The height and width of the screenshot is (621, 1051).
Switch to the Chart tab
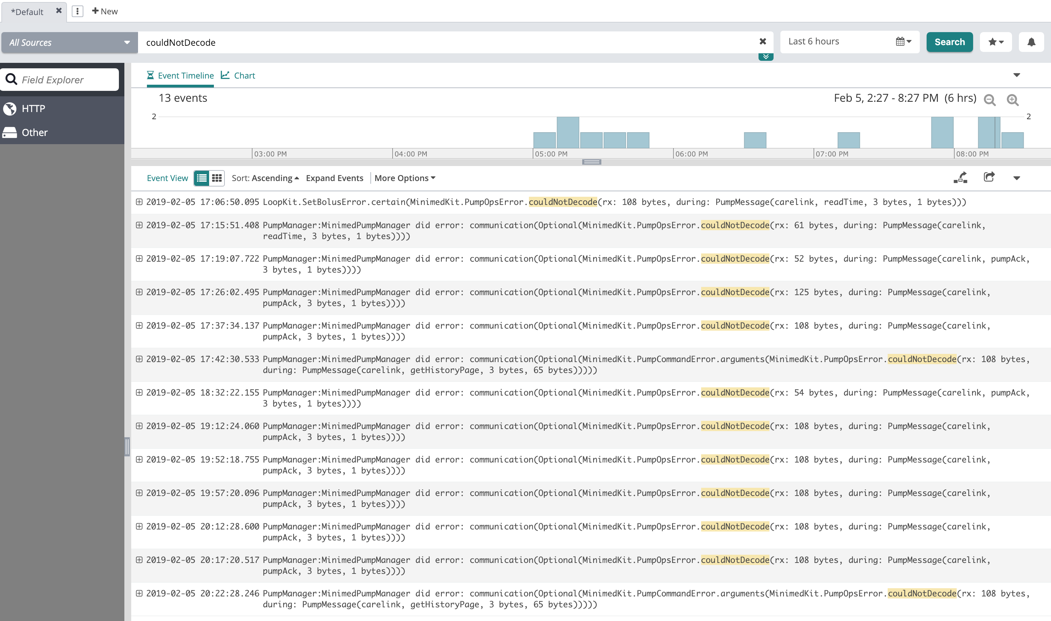238,76
